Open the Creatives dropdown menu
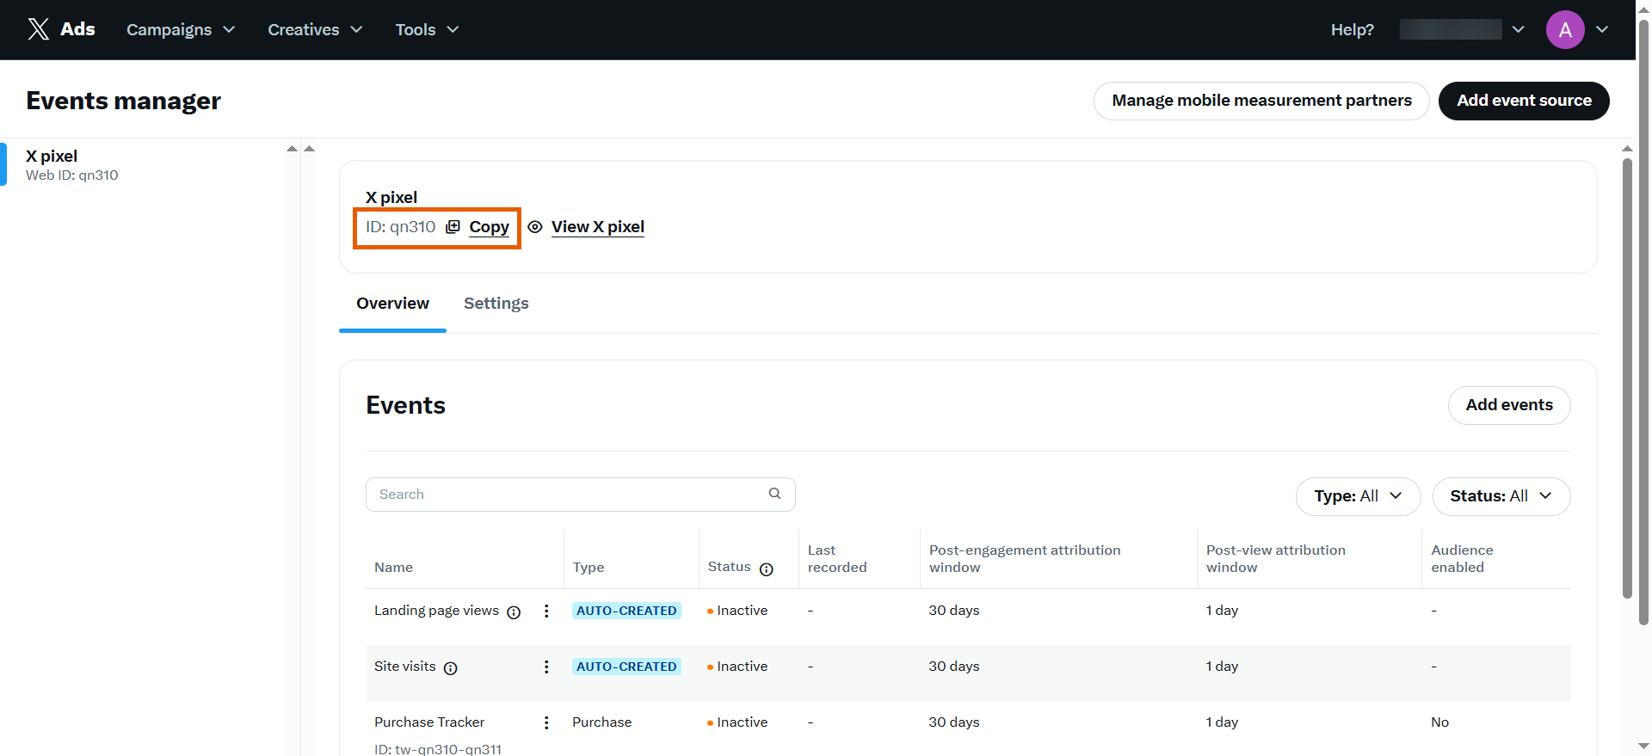1652x756 pixels. pyautogui.click(x=315, y=29)
